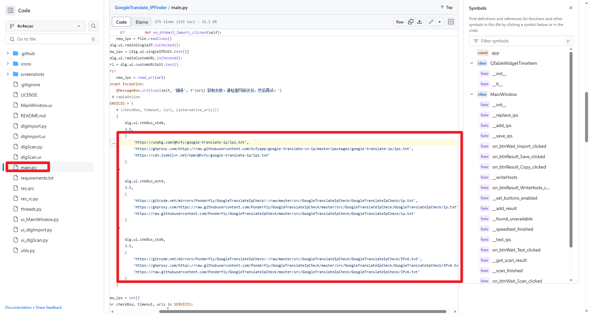Viewport: 589px width, 314px height.
Task: Open requirements.txt file
Action: pyautogui.click(x=37, y=178)
